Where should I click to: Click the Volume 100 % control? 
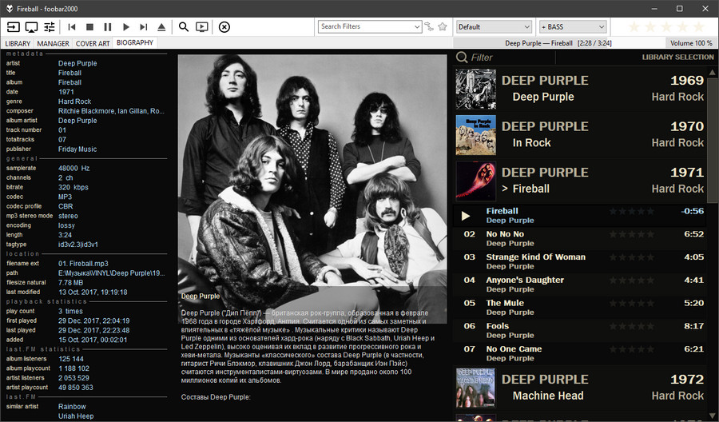pyautogui.click(x=691, y=43)
